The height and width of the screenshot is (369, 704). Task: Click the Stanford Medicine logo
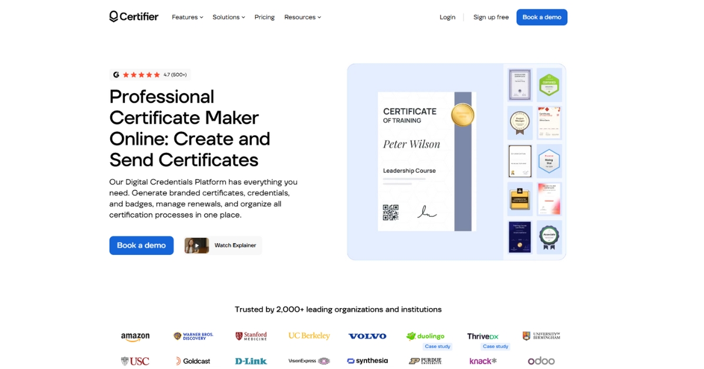tap(251, 336)
